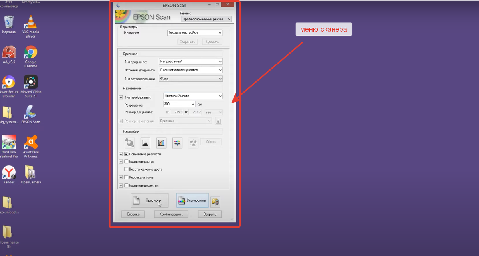
Task: Expand 'Удаление дефектов' options
Action: click(121, 185)
